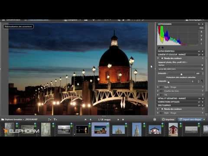The height and width of the screenshot is (156, 208).
Task: Show only the B histogram channel
Action: tap(201, 39)
